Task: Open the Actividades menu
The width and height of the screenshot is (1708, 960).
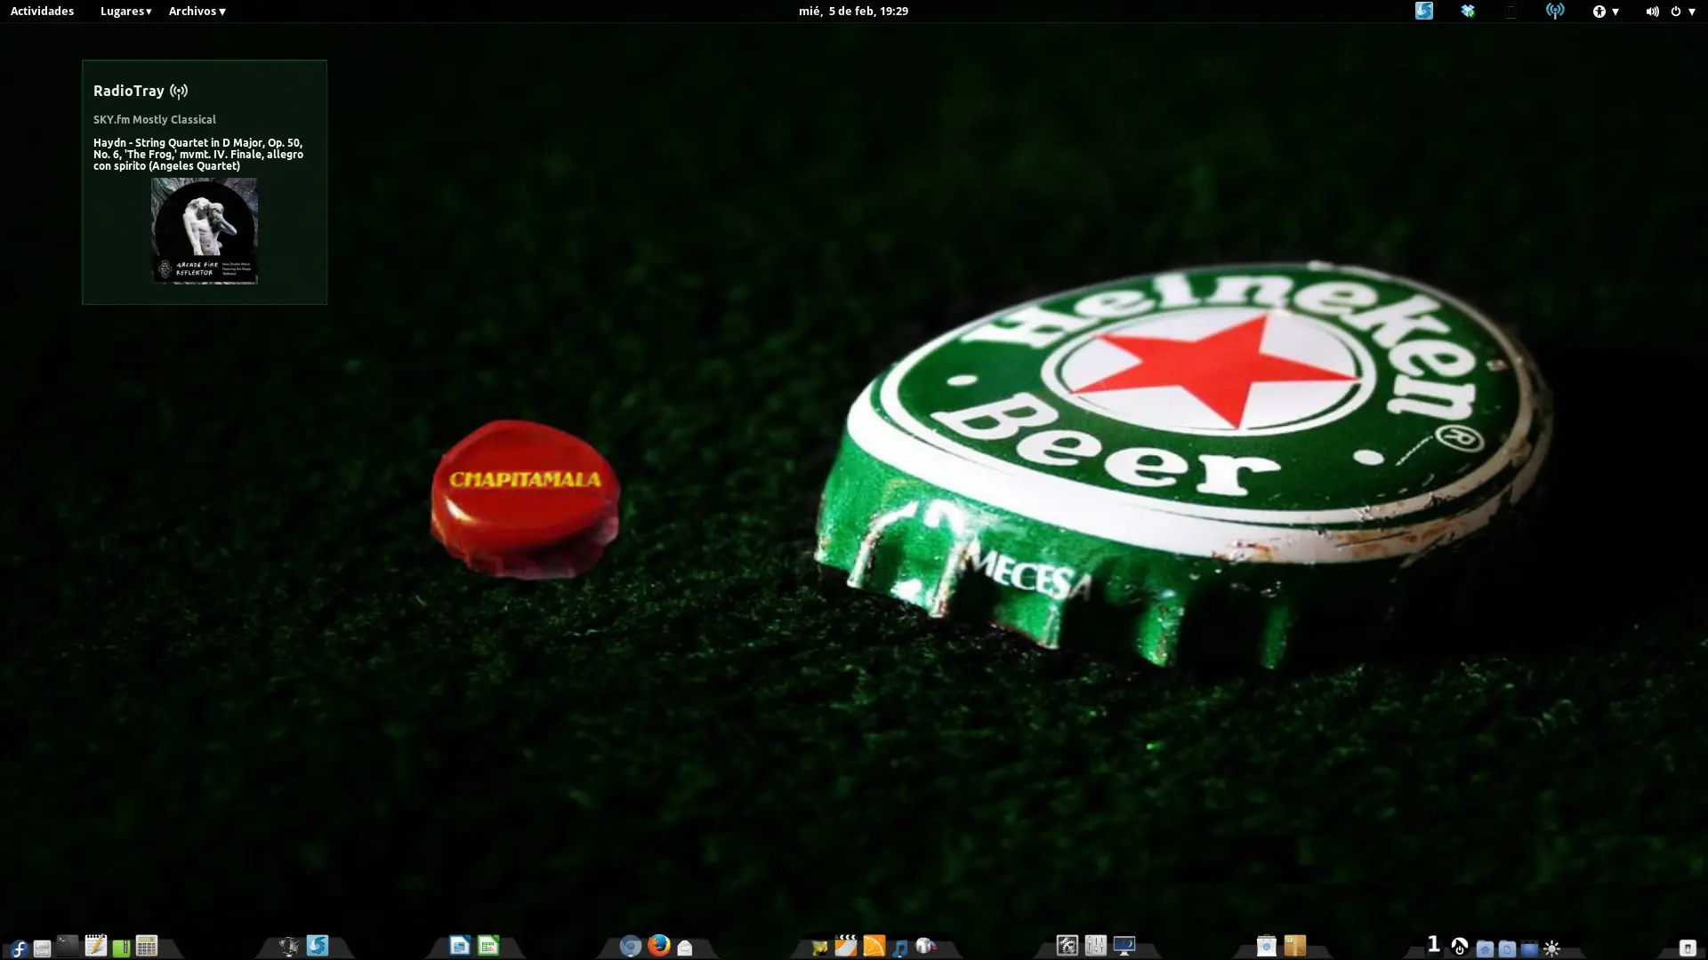Action: pos(41,11)
